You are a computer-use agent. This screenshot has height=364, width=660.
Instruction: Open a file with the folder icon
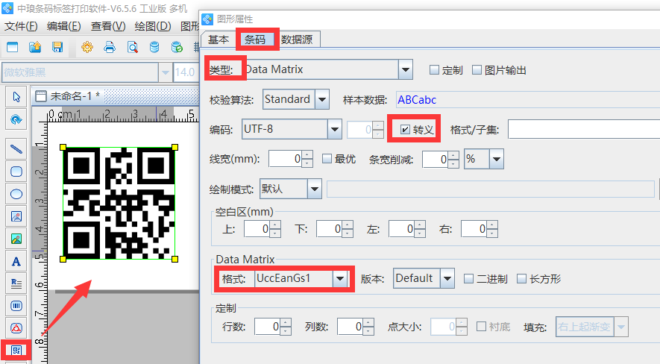point(35,47)
